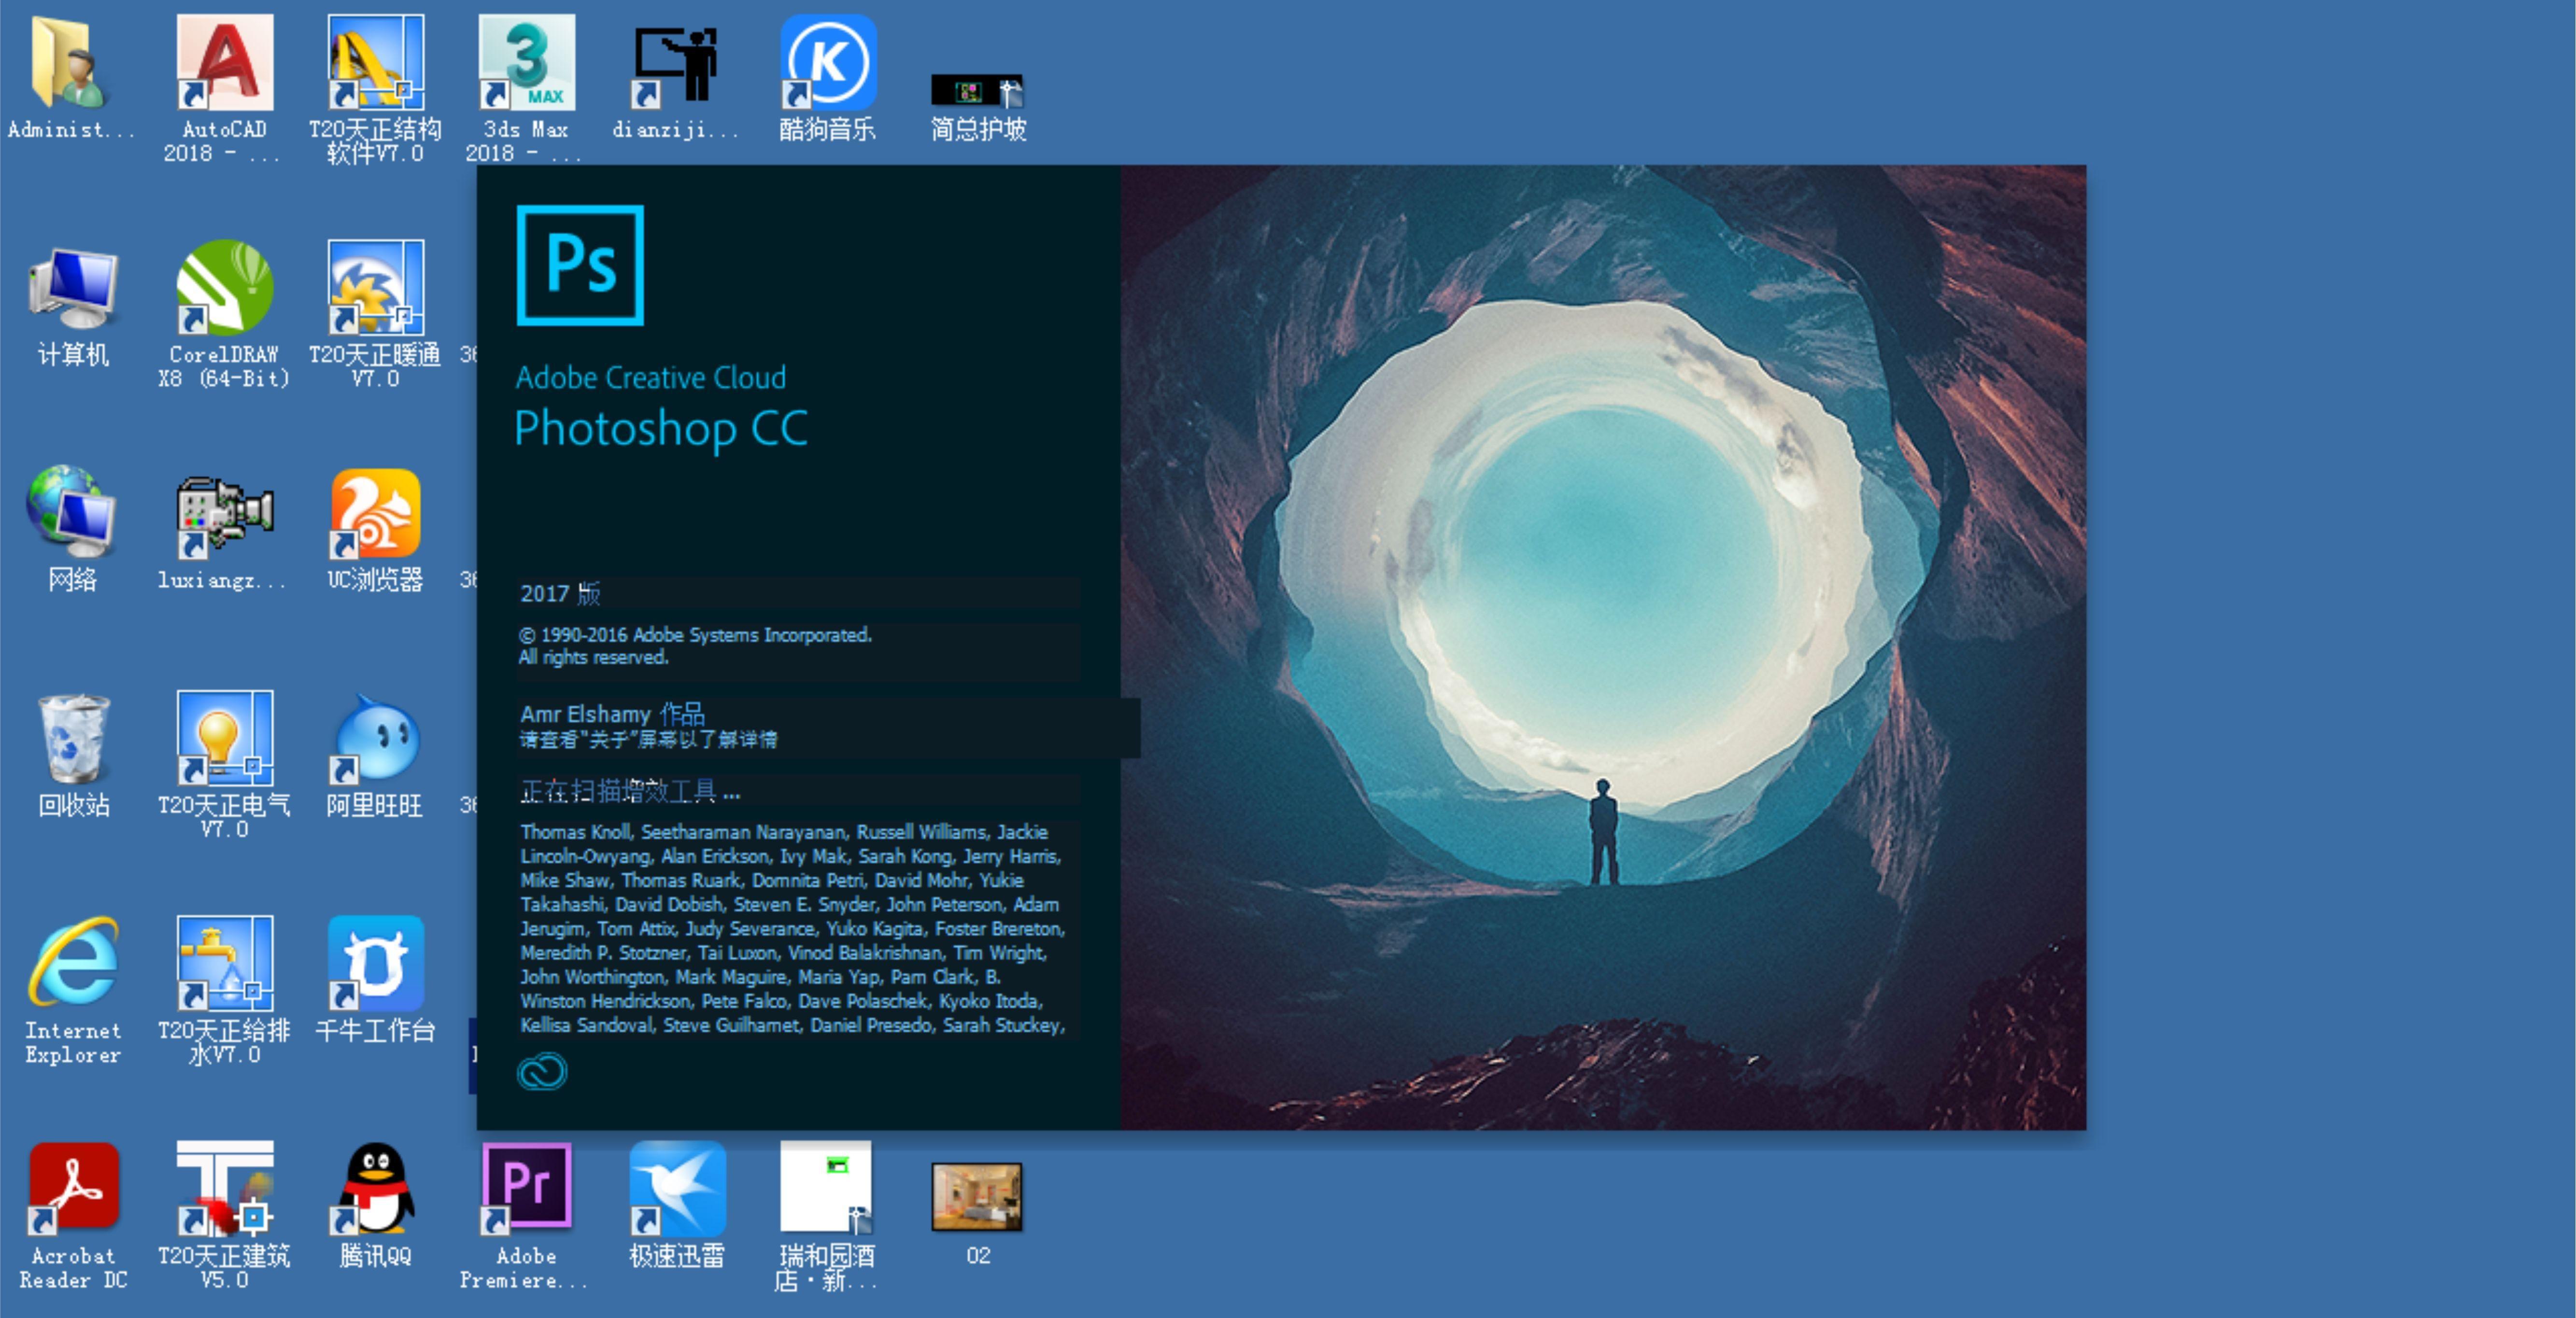This screenshot has height=1318, width=2576.
Task: Launch 阿里旺旺 messenger
Action: point(375,739)
